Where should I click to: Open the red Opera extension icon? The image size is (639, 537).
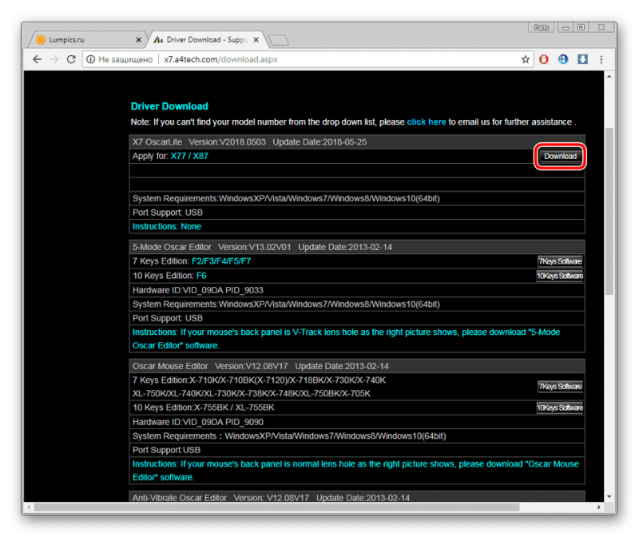(x=544, y=59)
